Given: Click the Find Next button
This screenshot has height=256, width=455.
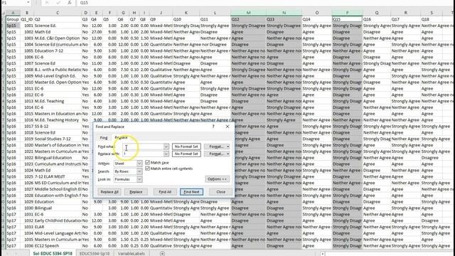Looking at the screenshot, I should [191, 192].
